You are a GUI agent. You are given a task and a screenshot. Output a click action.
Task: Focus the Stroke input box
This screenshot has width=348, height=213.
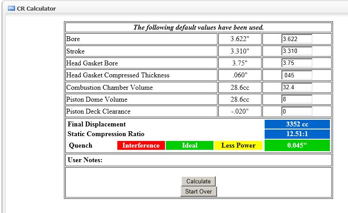pyautogui.click(x=296, y=51)
